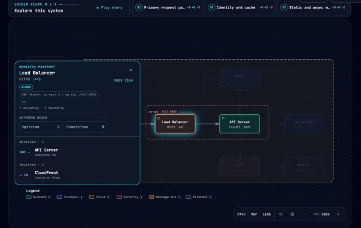Image resolution: width=361 pixels, height=228 pixels.
Task: Click the Downstream reach button
Action: tap(85, 127)
